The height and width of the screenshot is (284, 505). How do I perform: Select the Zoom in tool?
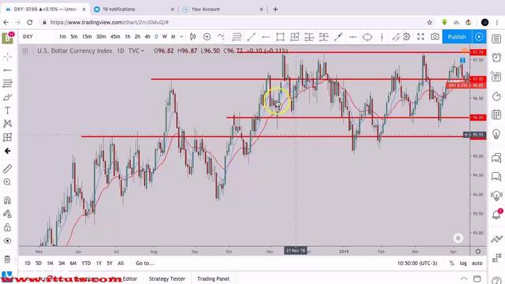[7, 182]
